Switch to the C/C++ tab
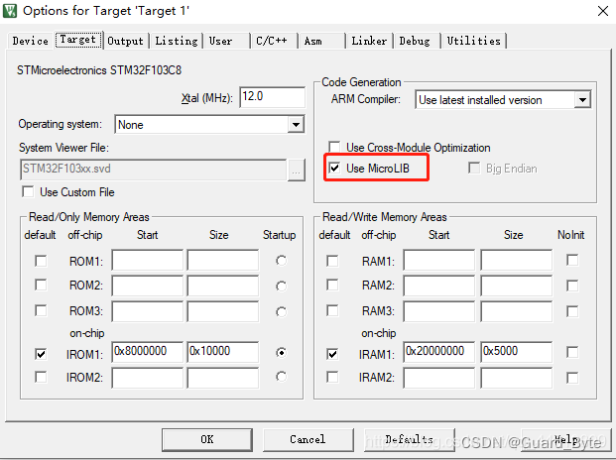Image resolution: width=616 pixels, height=460 pixels. pos(272,41)
